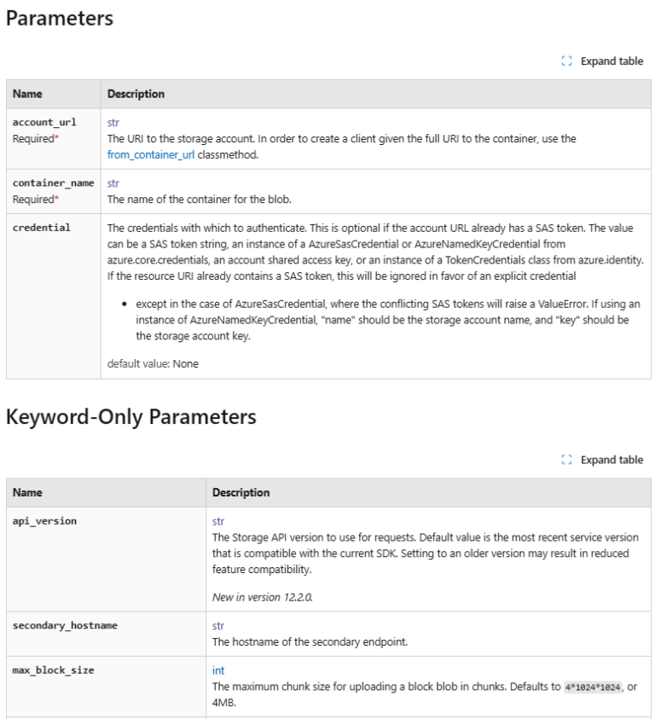Click the 4*1024*1024 inline code snippet
The width and height of the screenshot is (655, 719).
coord(593,687)
